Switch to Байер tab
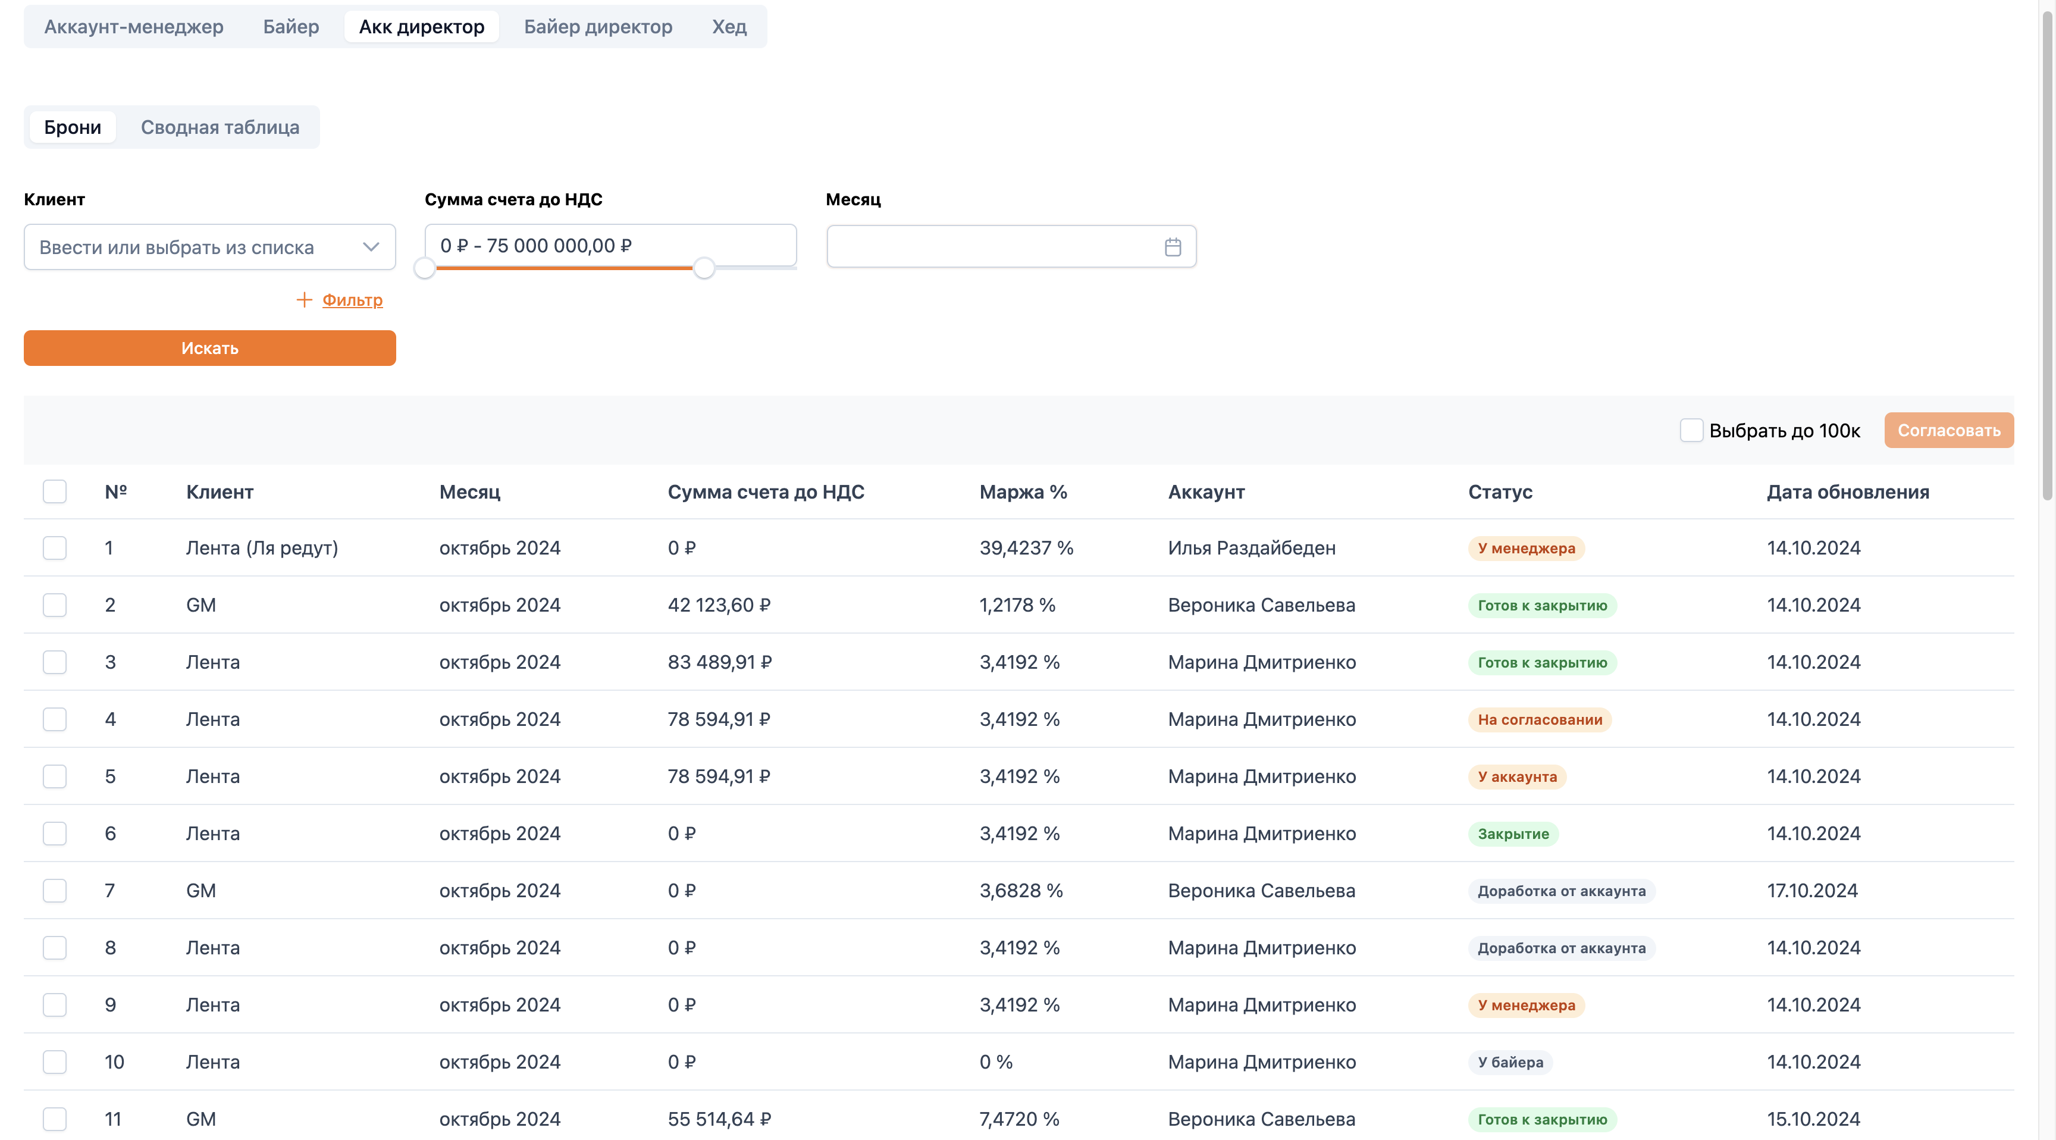The image size is (2056, 1140). (292, 26)
